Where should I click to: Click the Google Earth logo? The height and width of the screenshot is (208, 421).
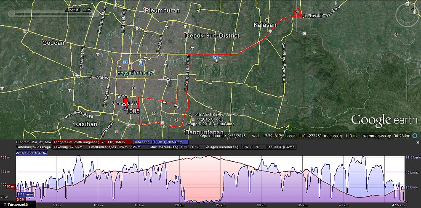[x=384, y=120]
